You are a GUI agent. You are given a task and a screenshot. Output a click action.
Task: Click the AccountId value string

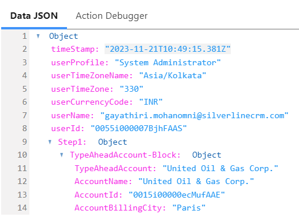tap(177, 195)
